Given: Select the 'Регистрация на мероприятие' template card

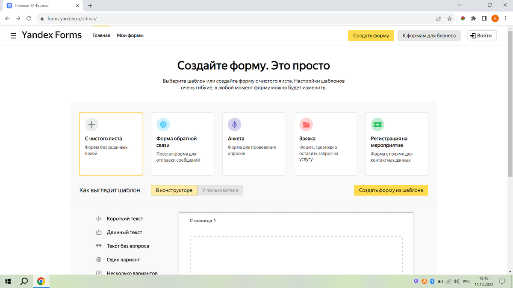Looking at the screenshot, I should (397, 144).
